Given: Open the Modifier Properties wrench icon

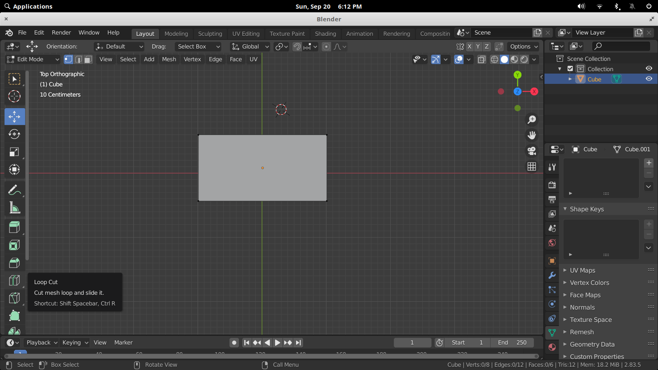Looking at the screenshot, I should [552, 275].
